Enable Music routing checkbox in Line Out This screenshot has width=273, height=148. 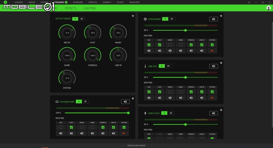point(170,92)
